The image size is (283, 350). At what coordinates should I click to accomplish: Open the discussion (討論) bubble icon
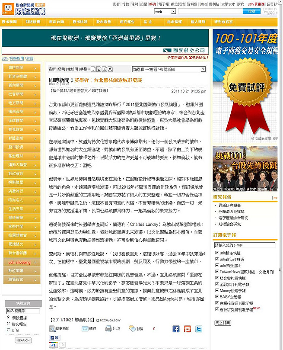pos(132,329)
